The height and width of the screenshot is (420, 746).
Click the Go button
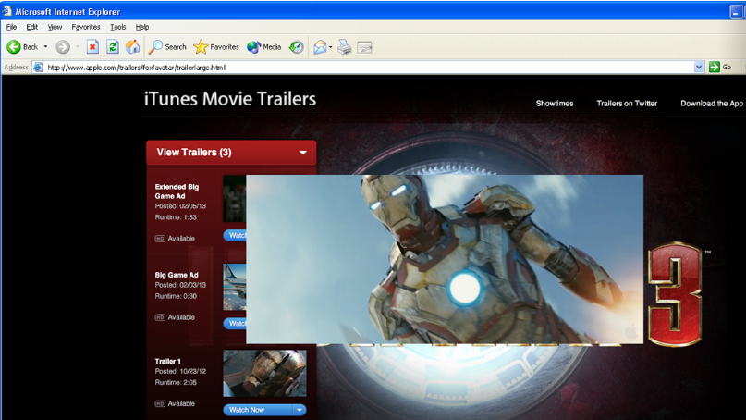tap(720, 68)
